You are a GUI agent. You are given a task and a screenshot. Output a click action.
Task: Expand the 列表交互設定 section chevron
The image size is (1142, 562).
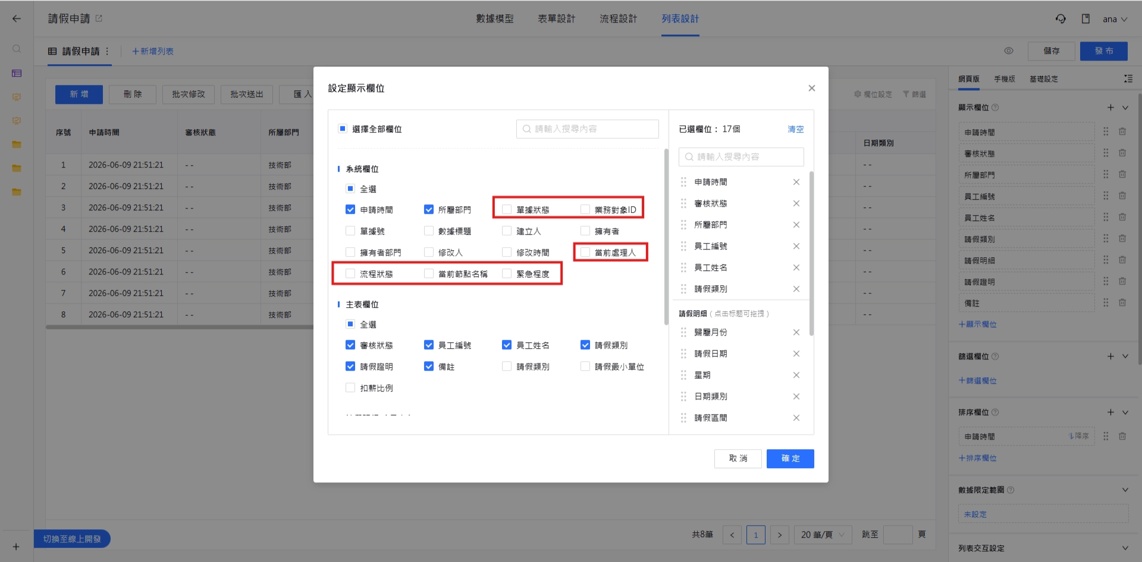click(1125, 548)
